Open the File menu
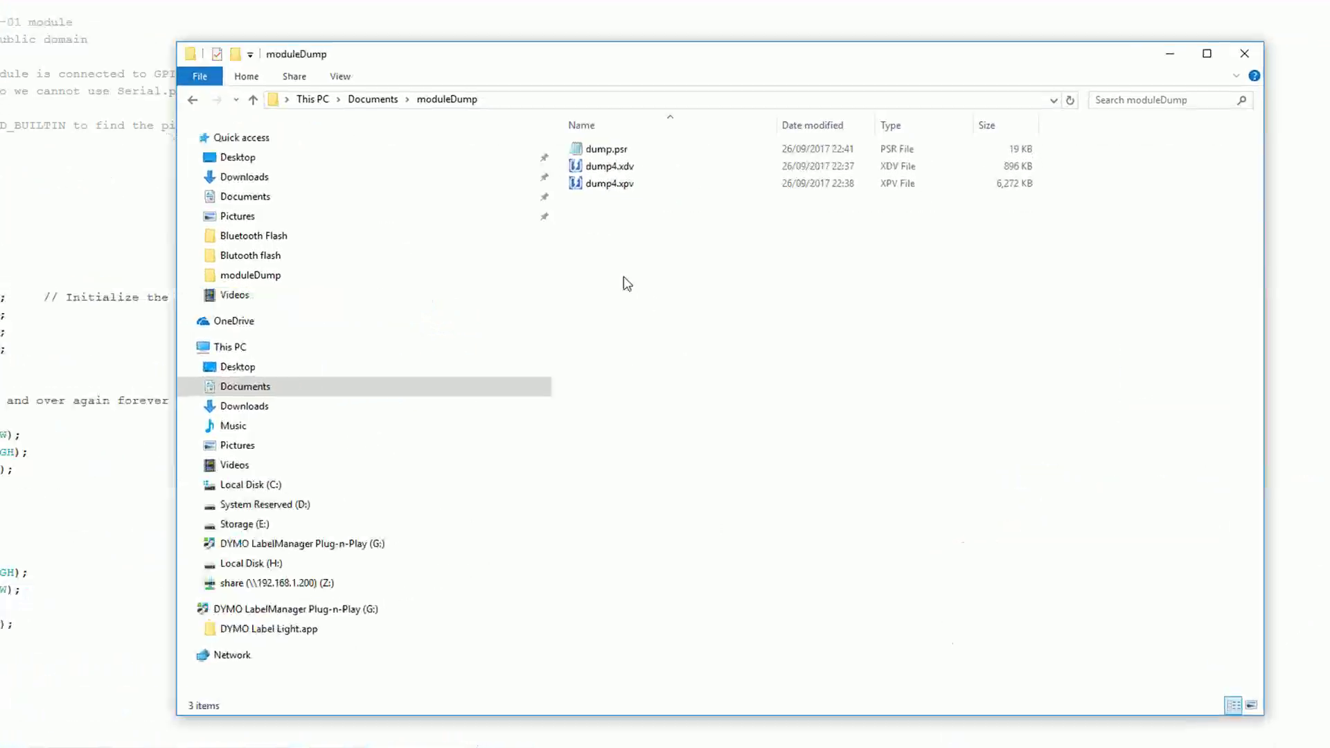 [199, 76]
